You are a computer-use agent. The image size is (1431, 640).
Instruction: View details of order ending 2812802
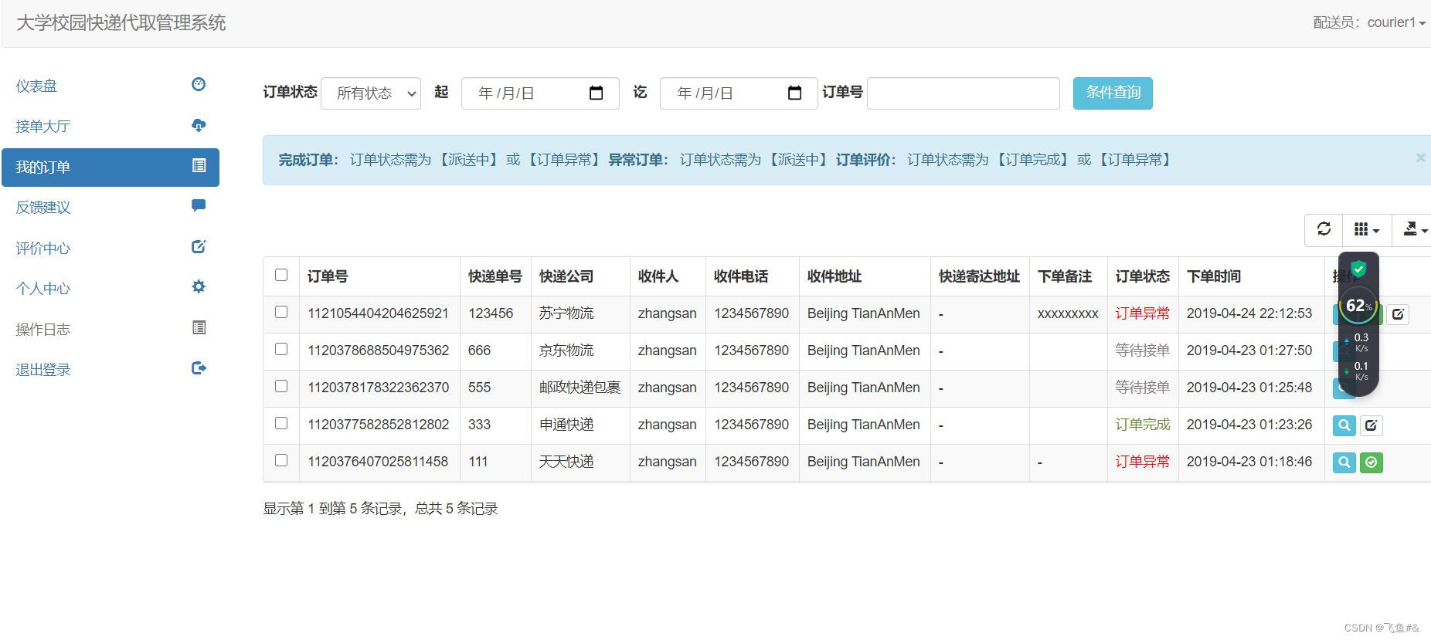click(1344, 425)
